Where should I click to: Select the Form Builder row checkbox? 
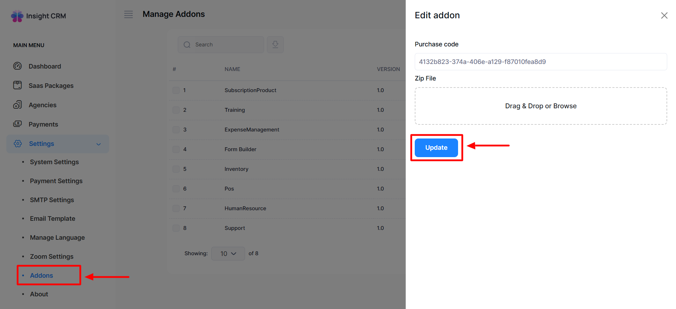coord(176,149)
